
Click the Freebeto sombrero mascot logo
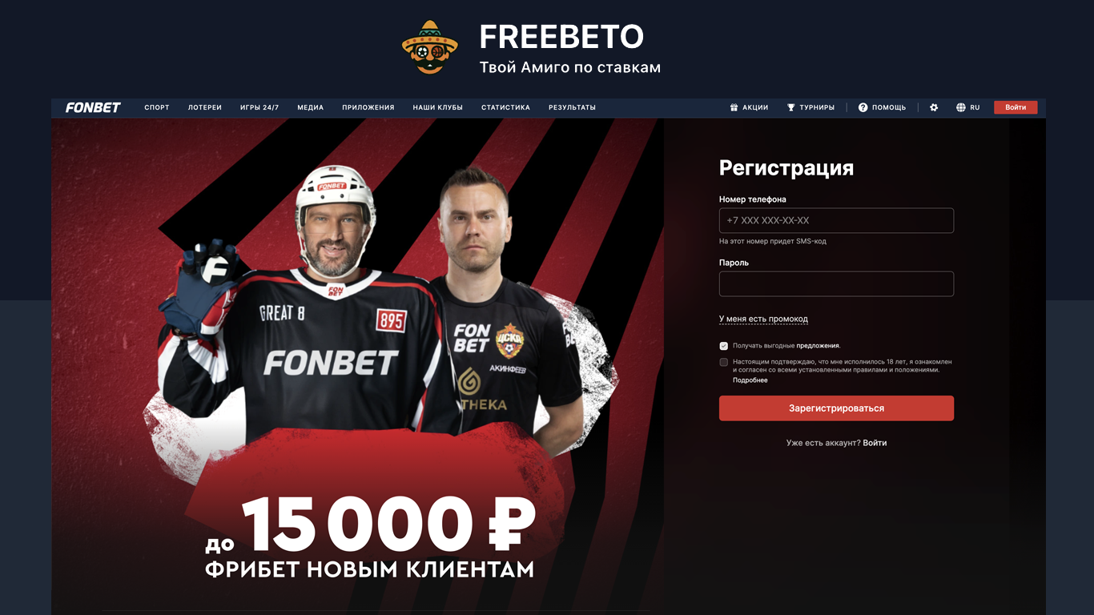point(430,47)
